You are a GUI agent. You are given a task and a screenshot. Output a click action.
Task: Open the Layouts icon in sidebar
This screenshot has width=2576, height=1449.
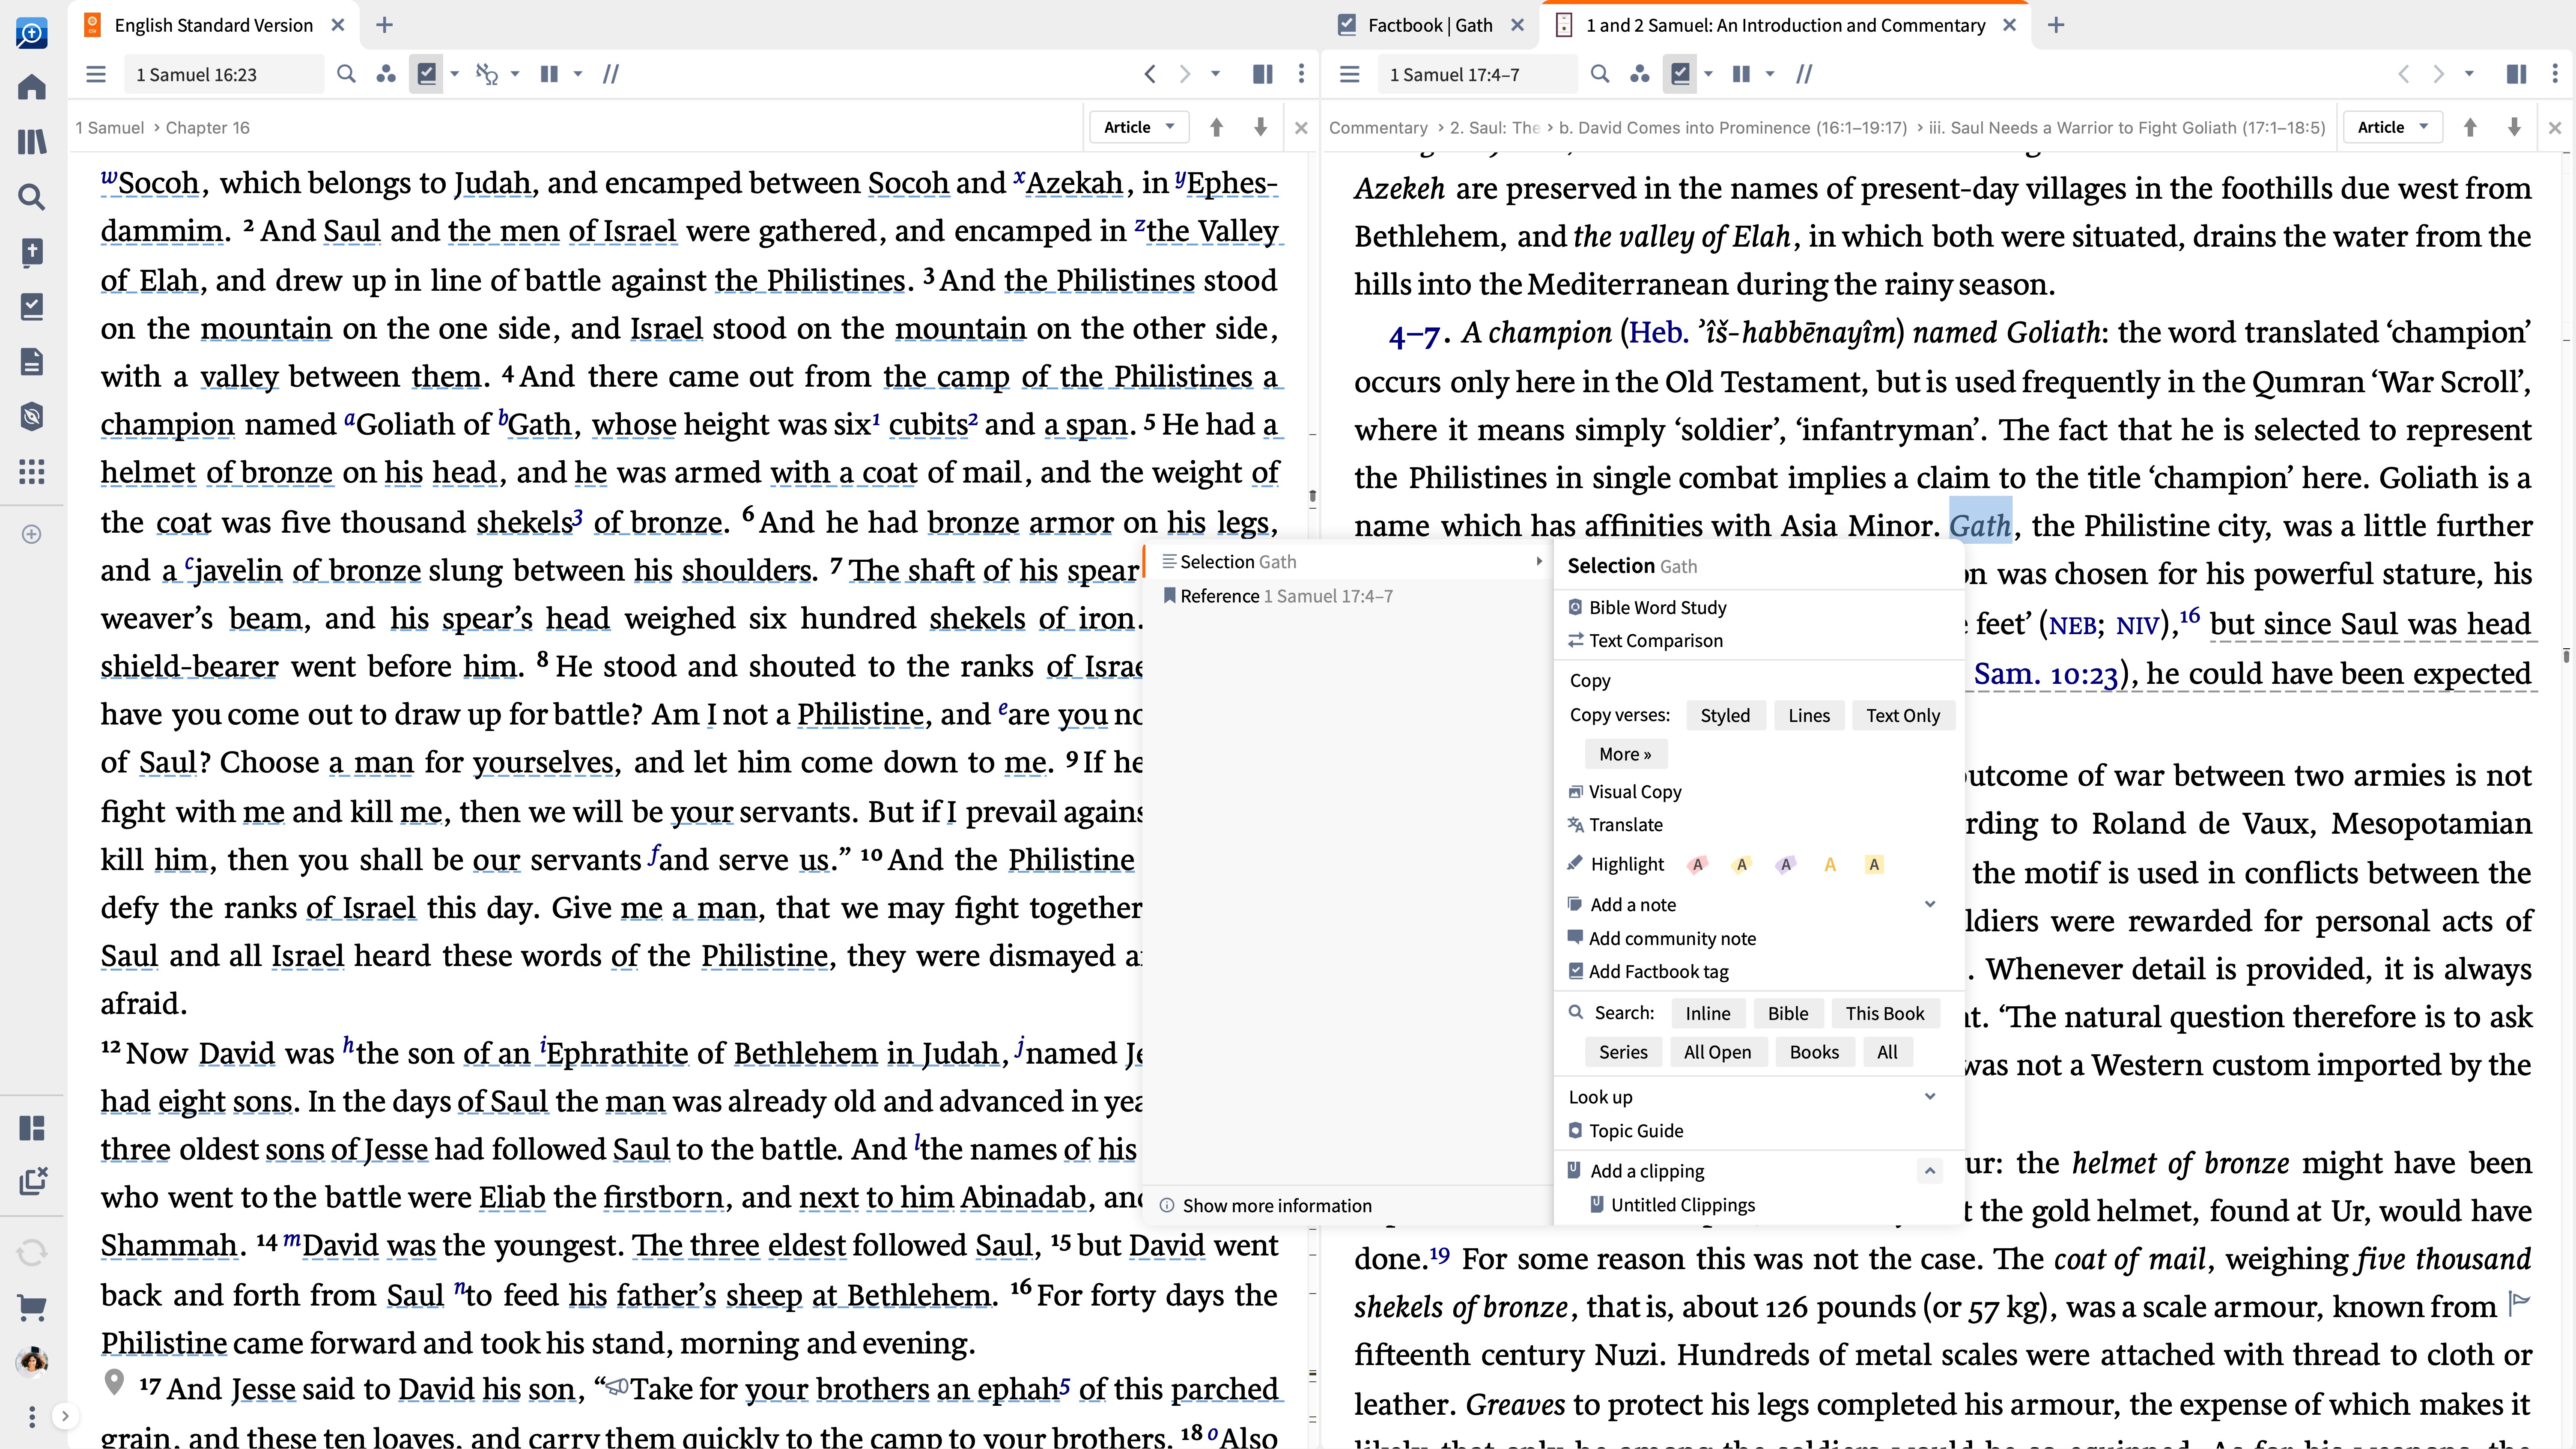(32, 1128)
